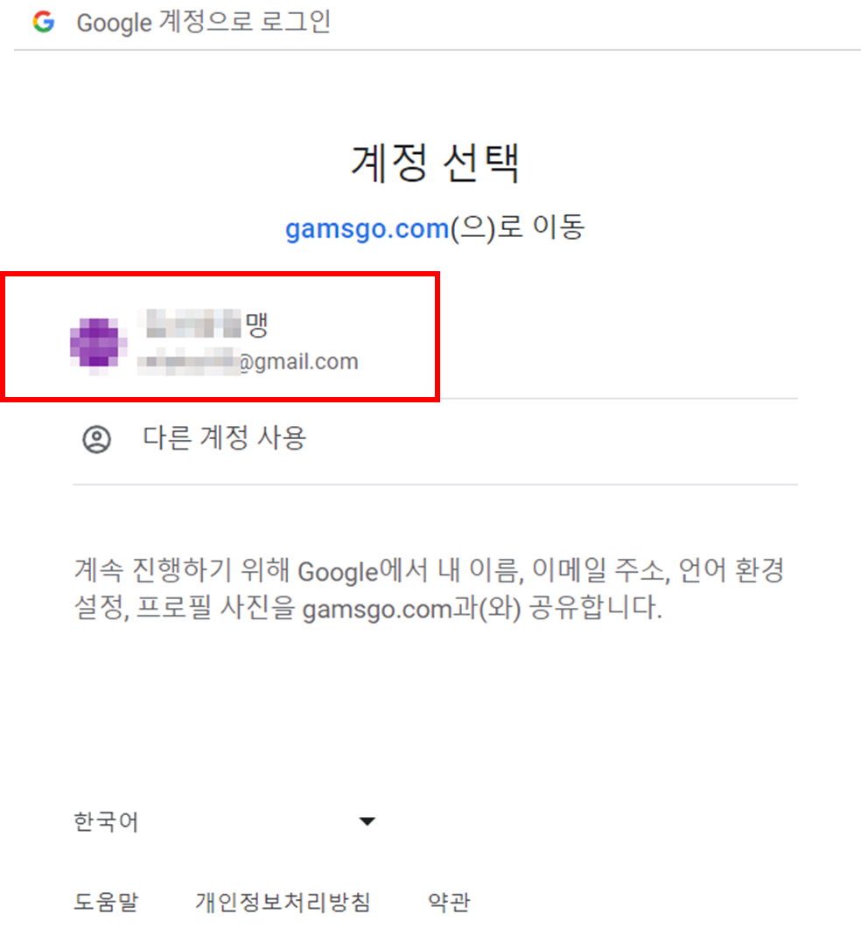The width and height of the screenshot is (861, 935).
Task: Select 다른 계정 사용 option
Action: 435,442
